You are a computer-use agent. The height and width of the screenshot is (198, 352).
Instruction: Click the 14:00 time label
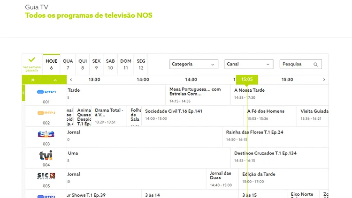point(143,80)
